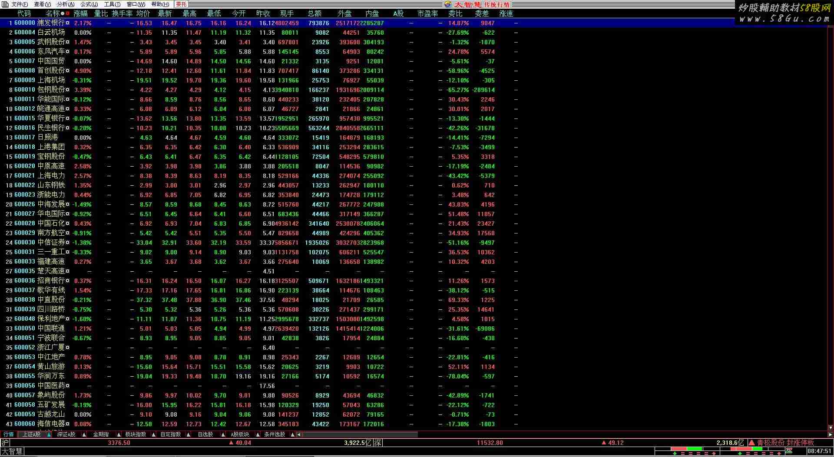This screenshot has height=457, width=834.
Task: Sort by the 委比 column header
Action: click(x=456, y=13)
